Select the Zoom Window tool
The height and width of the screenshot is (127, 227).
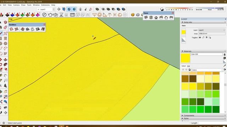(6, 97)
